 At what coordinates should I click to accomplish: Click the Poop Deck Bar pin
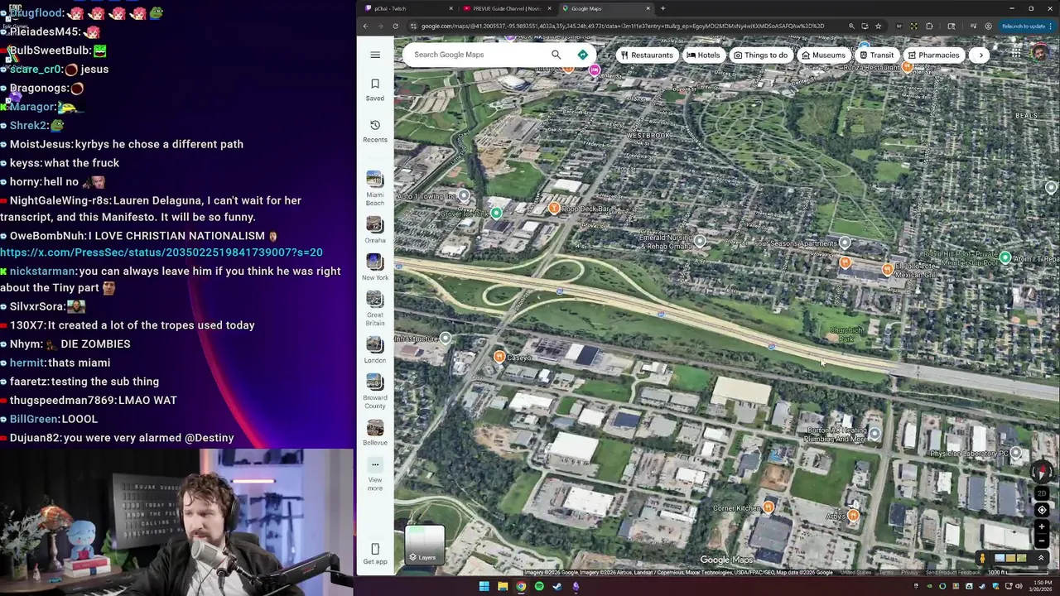click(x=554, y=209)
